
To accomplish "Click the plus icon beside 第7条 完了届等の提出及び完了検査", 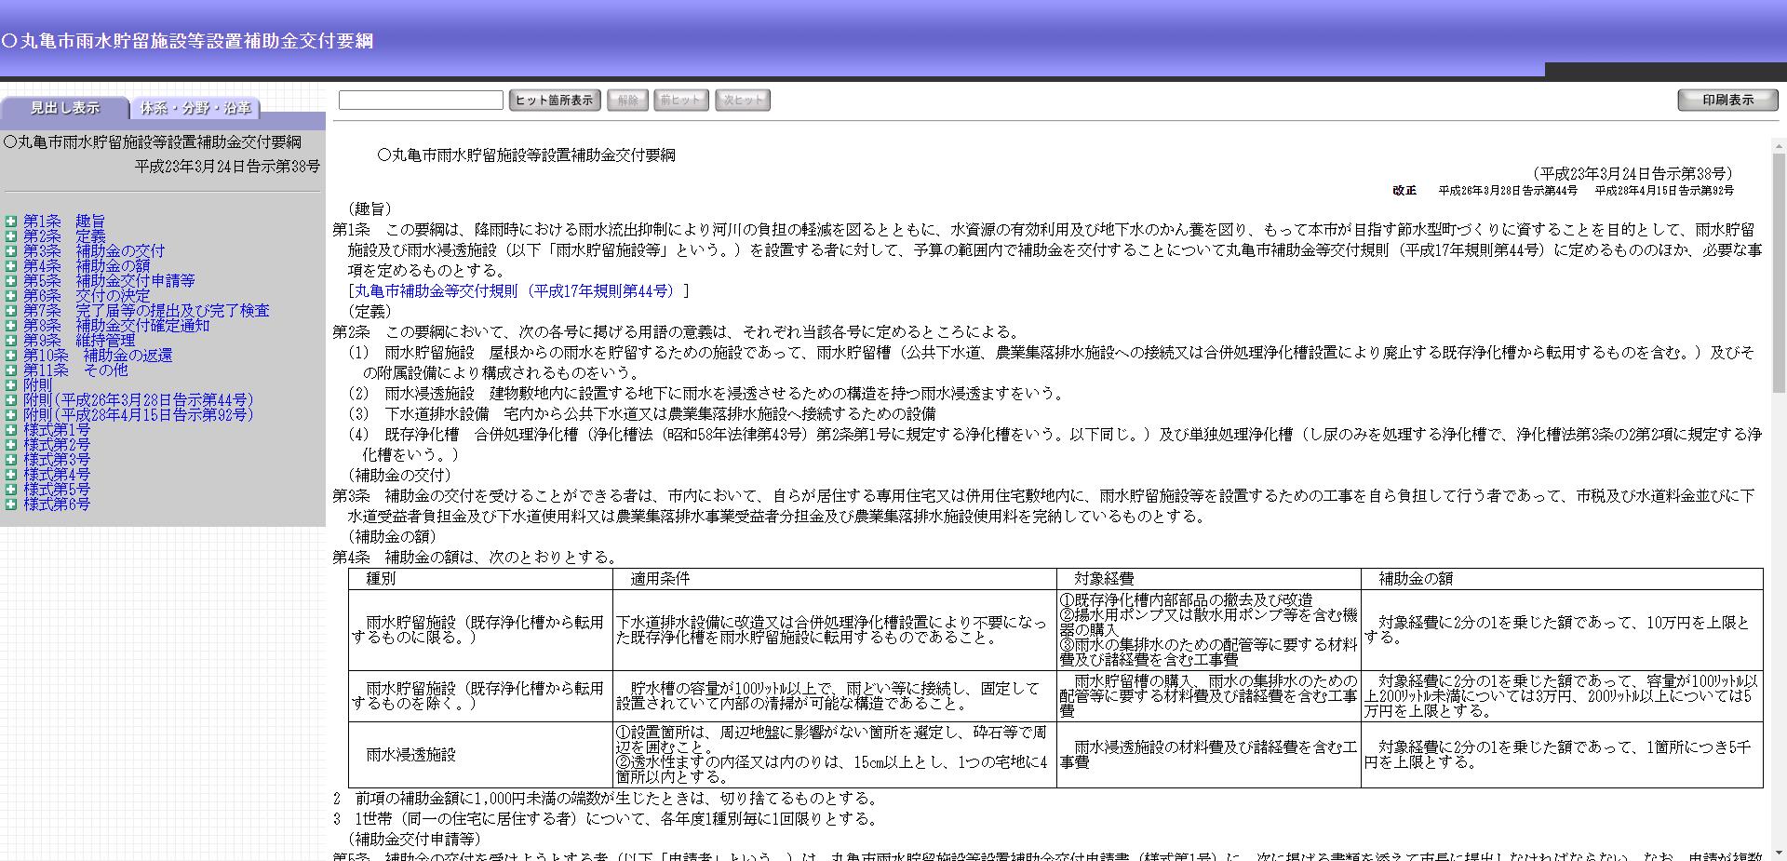I will [x=11, y=311].
